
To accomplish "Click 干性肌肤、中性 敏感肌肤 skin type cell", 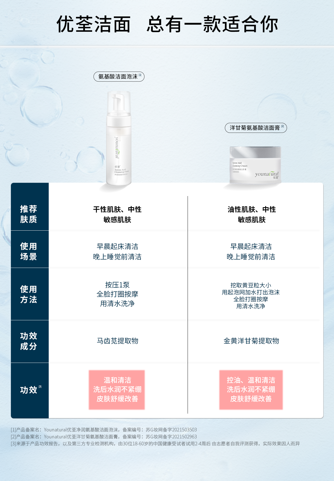I will pyautogui.click(x=117, y=214).
